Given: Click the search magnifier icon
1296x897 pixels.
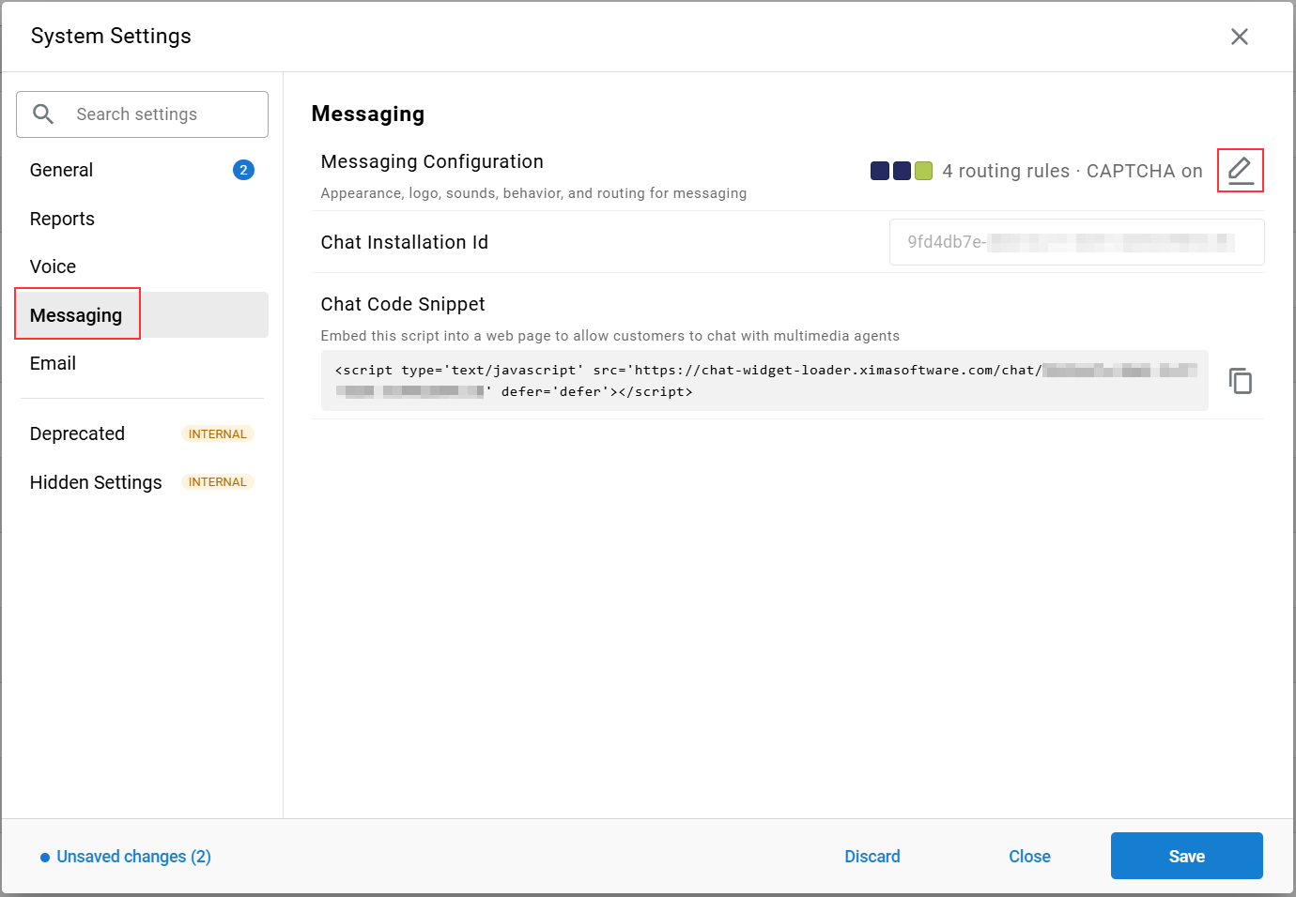Looking at the screenshot, I should 43,114.
